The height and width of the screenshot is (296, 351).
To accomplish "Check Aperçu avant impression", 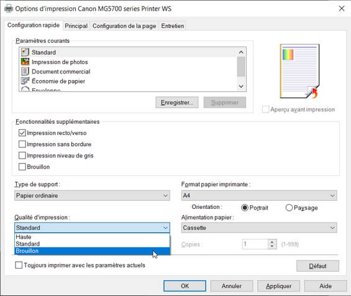I will click(265, 109).
